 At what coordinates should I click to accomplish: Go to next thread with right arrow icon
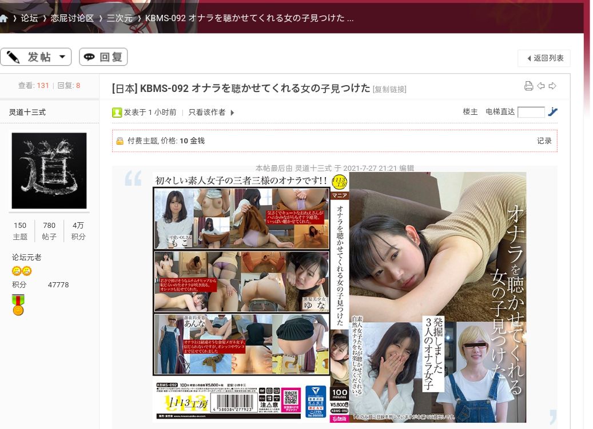tap(552, 86)
